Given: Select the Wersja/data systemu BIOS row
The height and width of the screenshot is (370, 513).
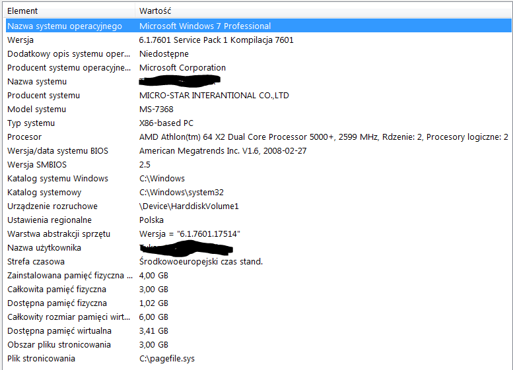Looking at the screenshot, I should [57, 150].
